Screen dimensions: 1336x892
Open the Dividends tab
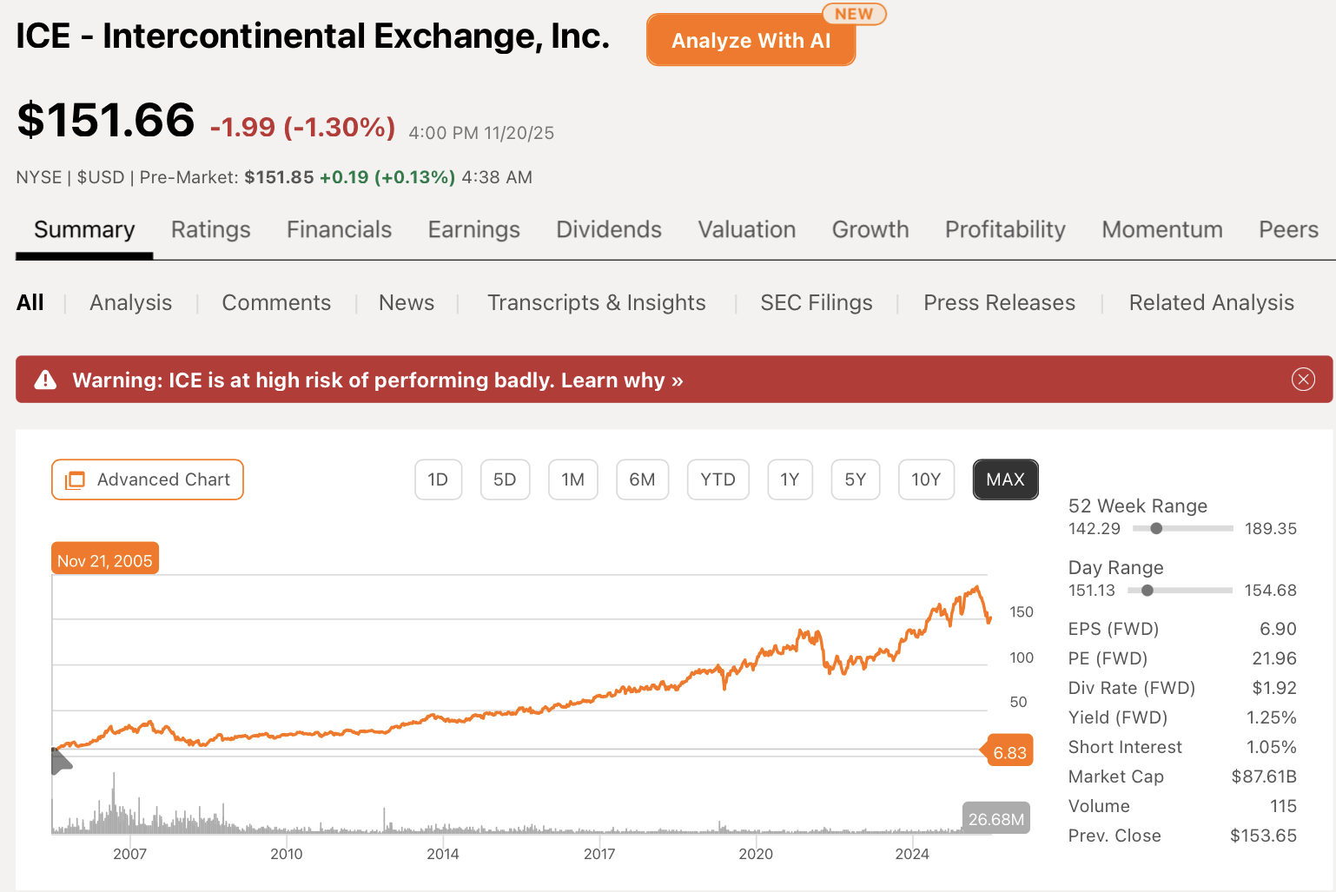tap(608, 229)
